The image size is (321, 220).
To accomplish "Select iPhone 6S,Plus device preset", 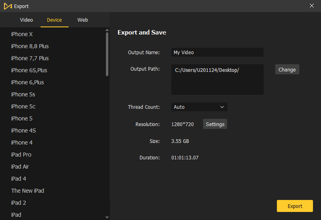I will tap(29, 70).
